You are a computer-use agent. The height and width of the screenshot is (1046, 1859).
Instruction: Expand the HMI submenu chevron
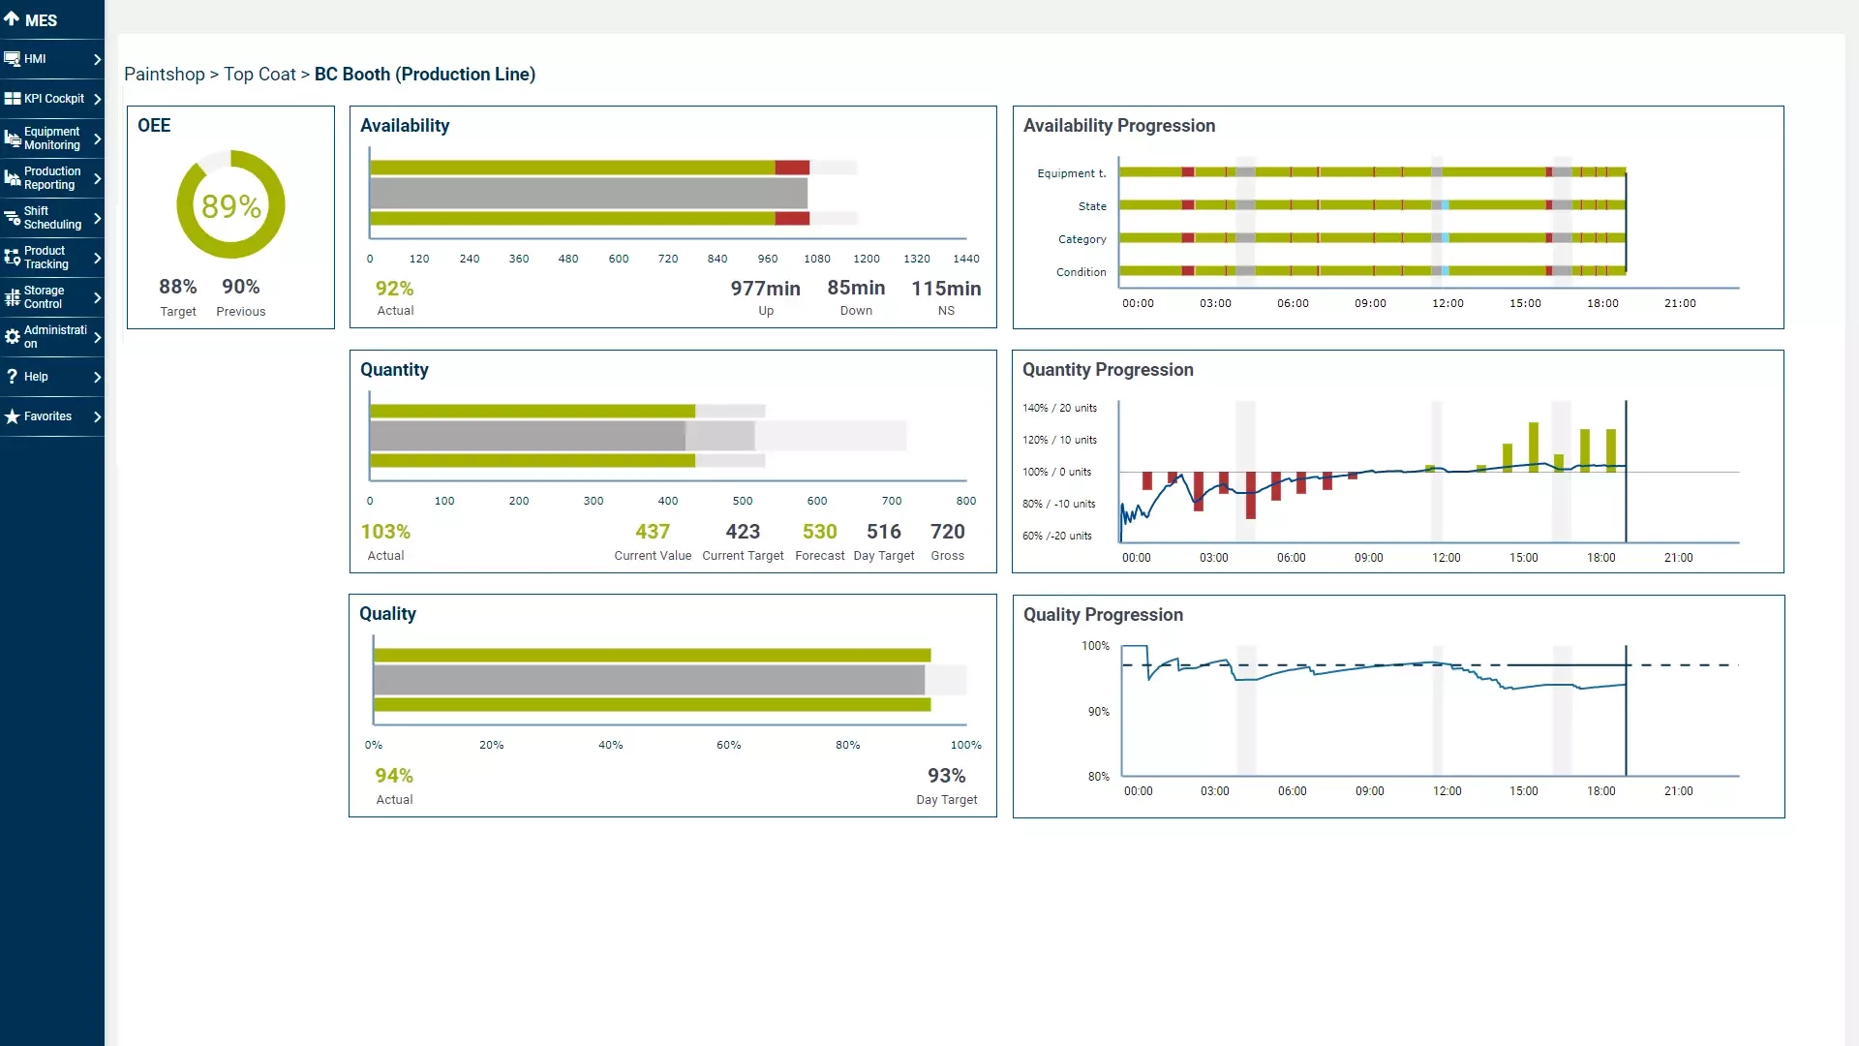(x=97, y=58)
